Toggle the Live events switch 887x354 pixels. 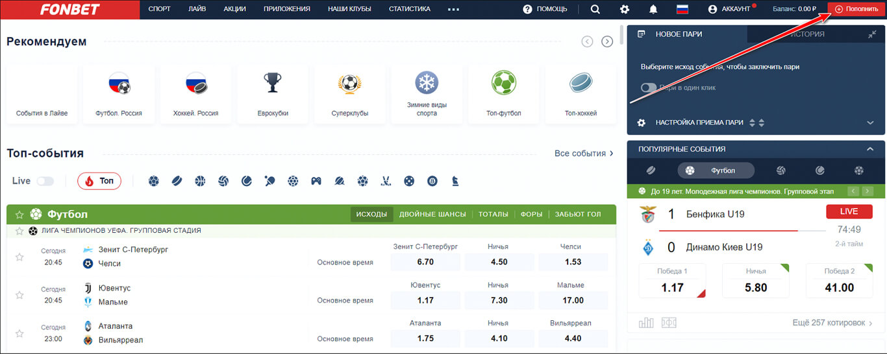[x=45, y=181]
